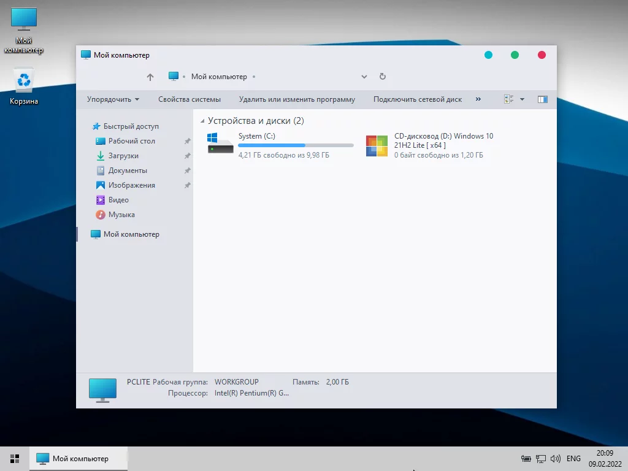Unpin Documents from Quick access
Viewport: 628px width, 471px height.
pos(188,170)
